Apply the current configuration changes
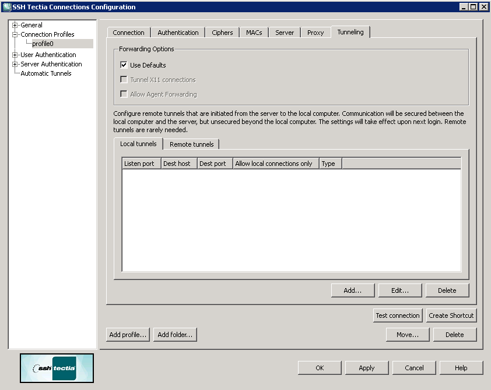Screen dimensions: 491x390 click(366, 367)
